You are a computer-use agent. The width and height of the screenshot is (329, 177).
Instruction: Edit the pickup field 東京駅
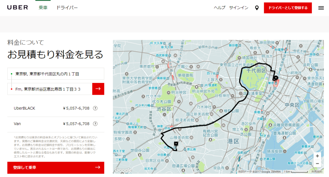56,74
